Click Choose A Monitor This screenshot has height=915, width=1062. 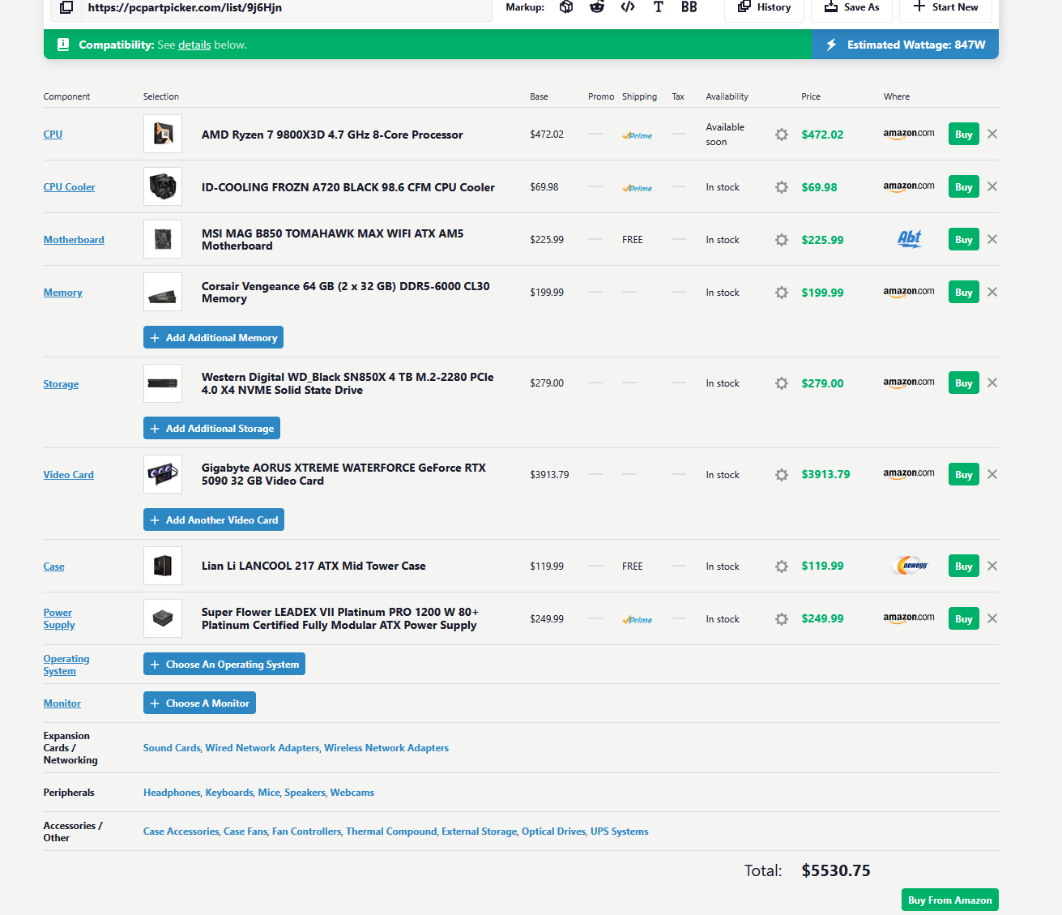[199, 703]
